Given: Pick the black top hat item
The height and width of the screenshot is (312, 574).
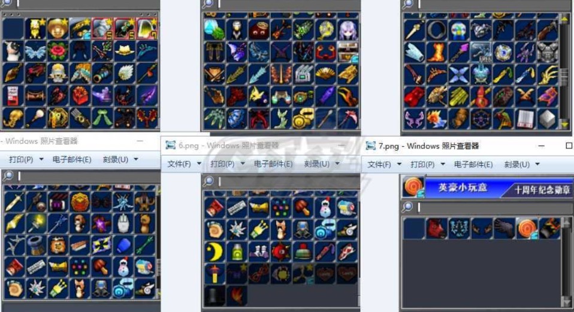Looking at the screenshot, I should (x=215, y=296).
